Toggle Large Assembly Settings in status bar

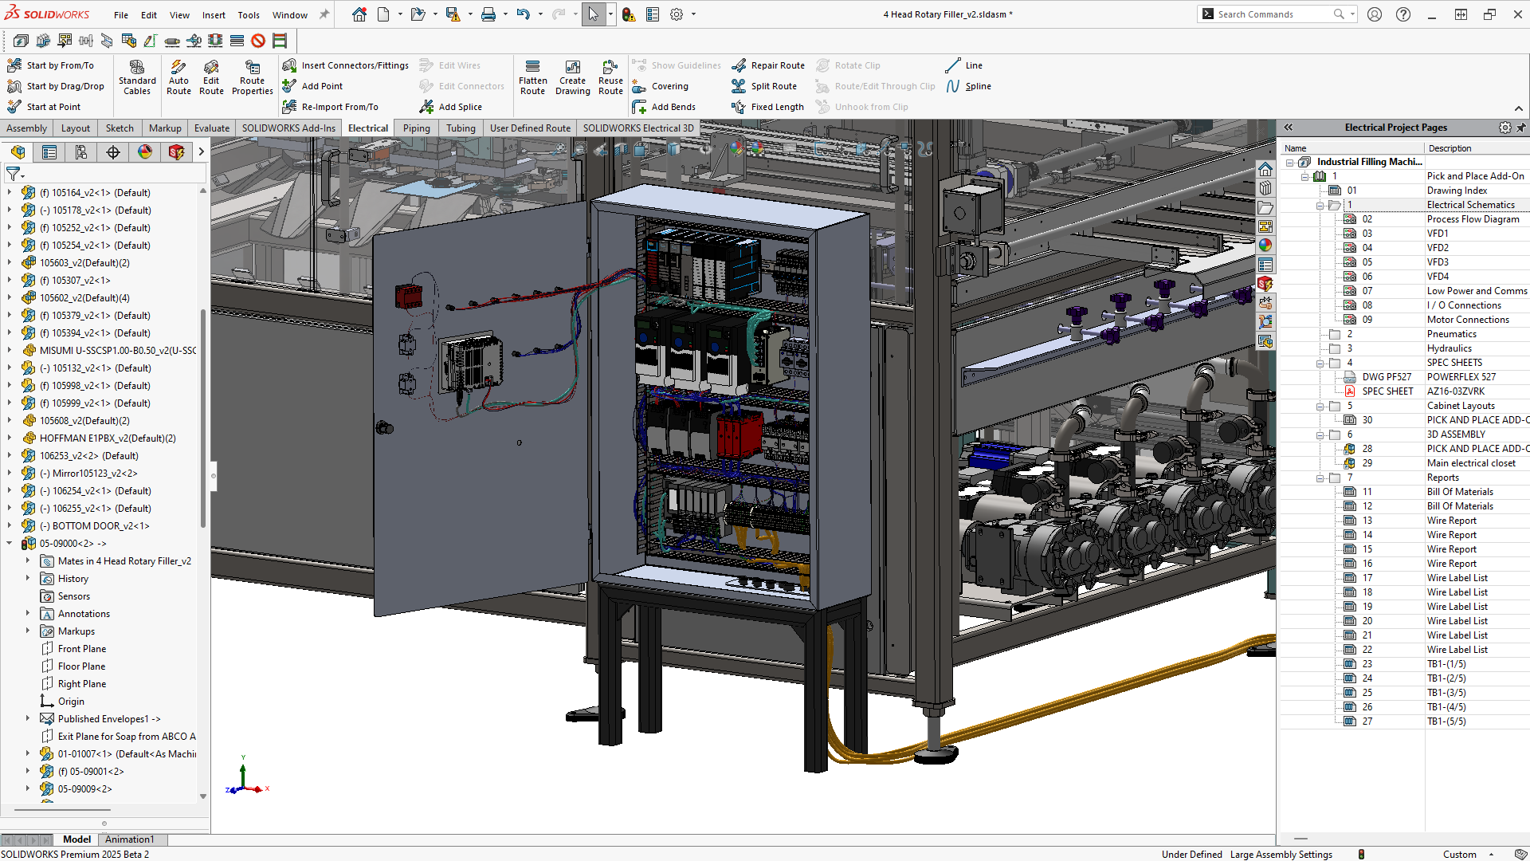[x=1281, y=854]
